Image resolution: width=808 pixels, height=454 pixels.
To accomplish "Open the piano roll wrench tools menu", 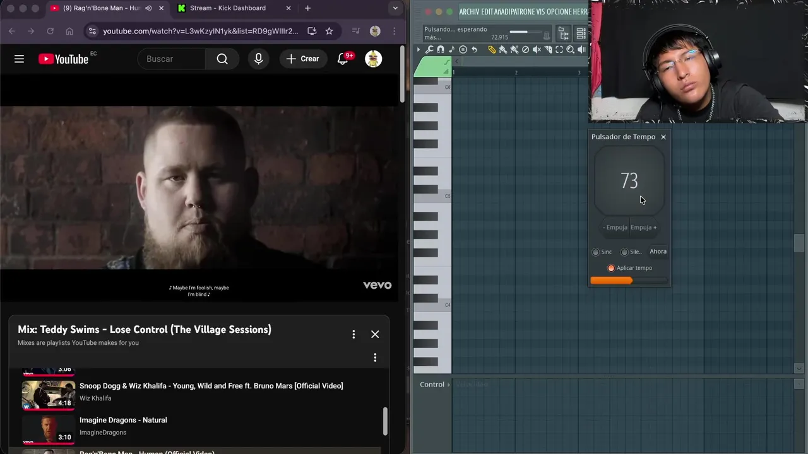I will pyautogui.click(x=429, y=49).
